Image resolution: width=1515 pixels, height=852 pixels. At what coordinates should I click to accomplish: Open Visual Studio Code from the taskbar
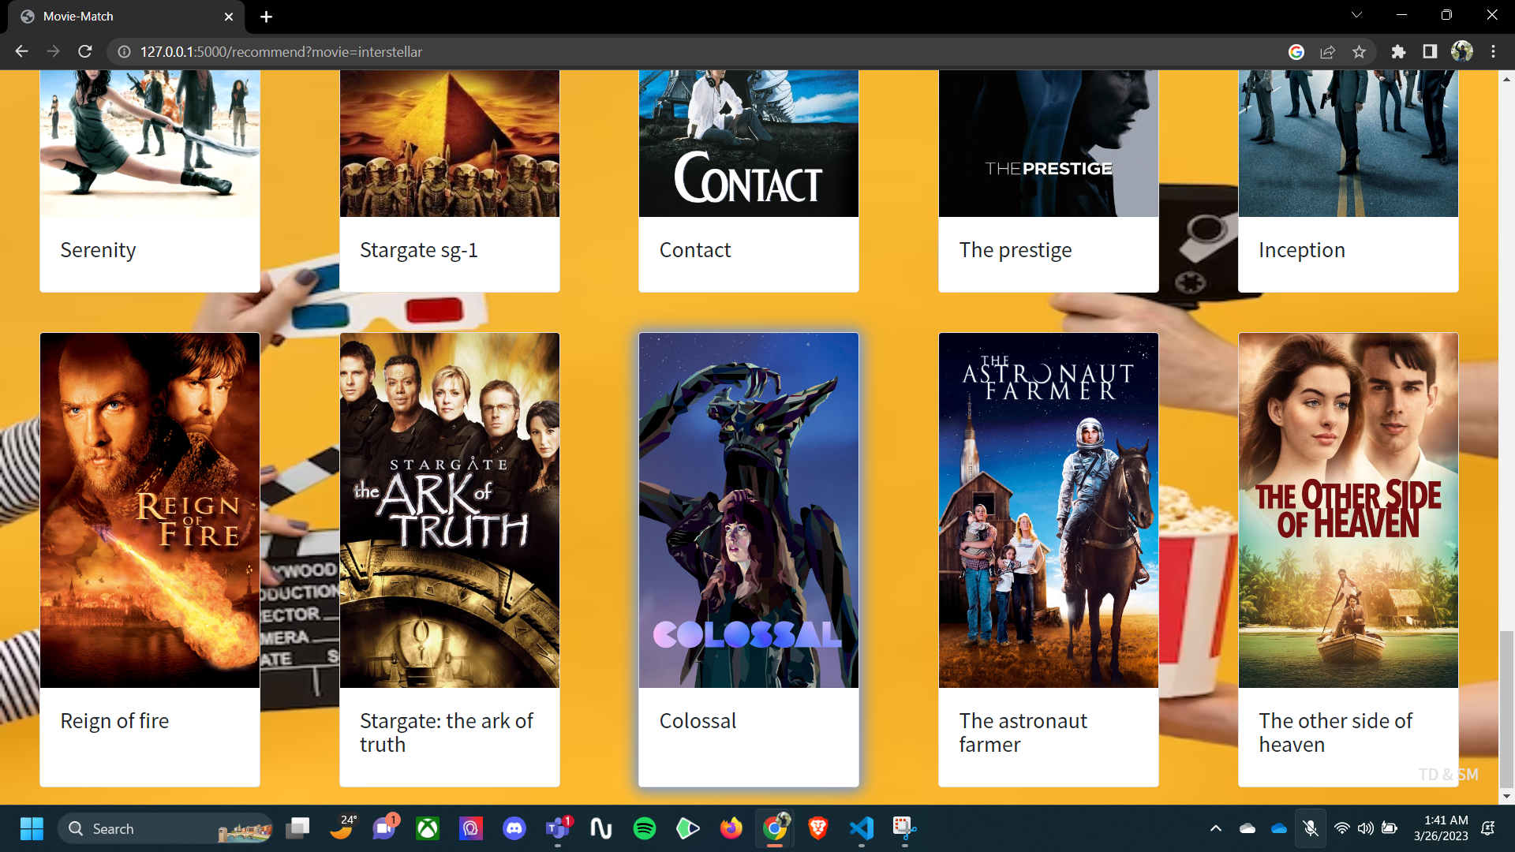click(x=861, y=828)
